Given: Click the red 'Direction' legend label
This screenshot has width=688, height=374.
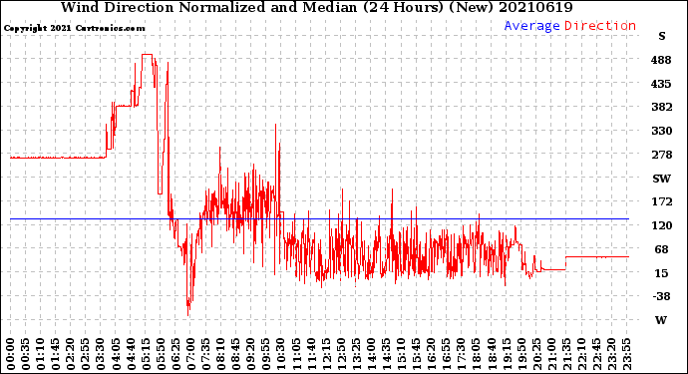Looking at the screenshot, I should (x=600, y=26).
